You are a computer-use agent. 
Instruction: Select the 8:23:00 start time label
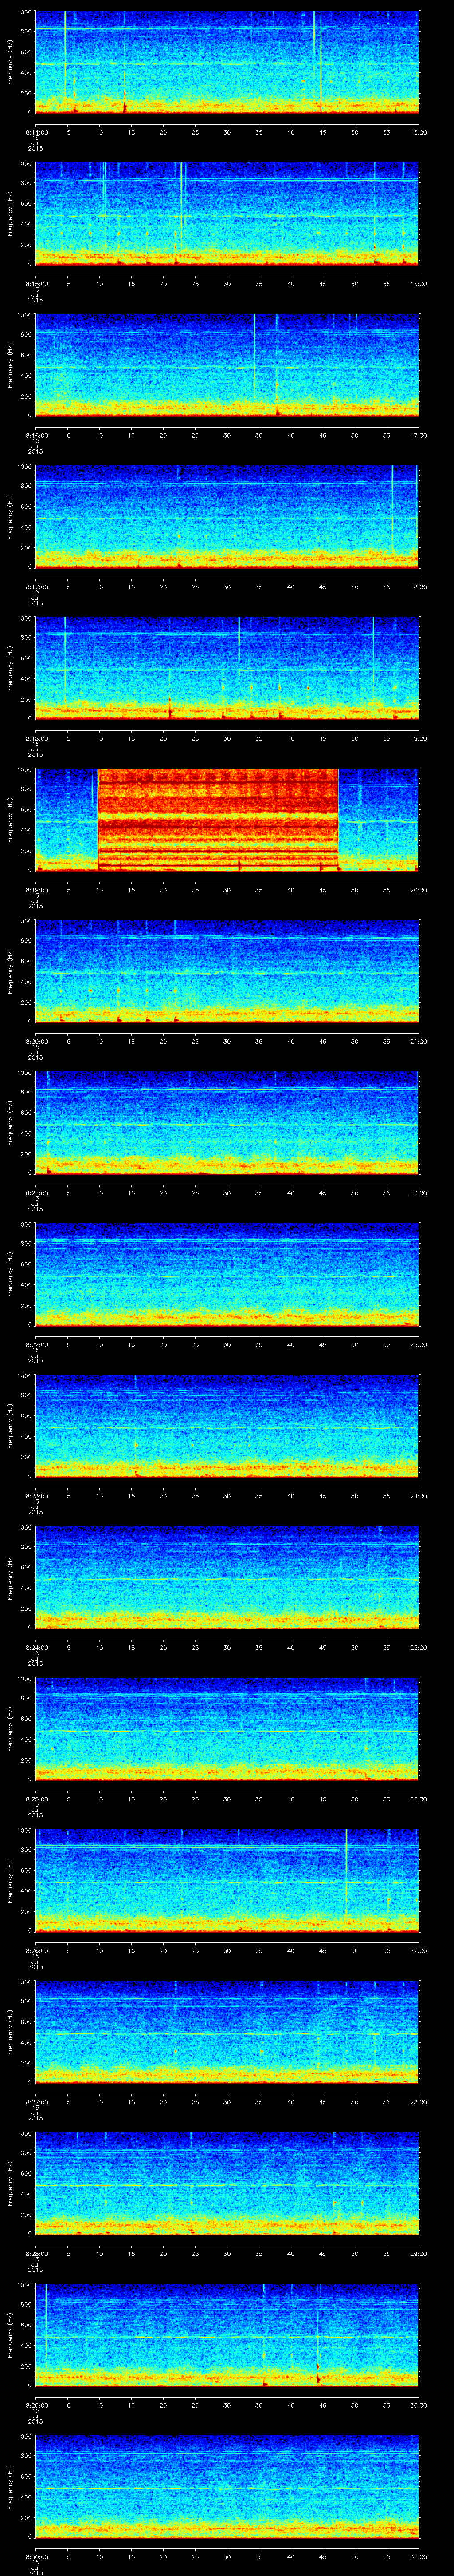tap(35, 1495)
